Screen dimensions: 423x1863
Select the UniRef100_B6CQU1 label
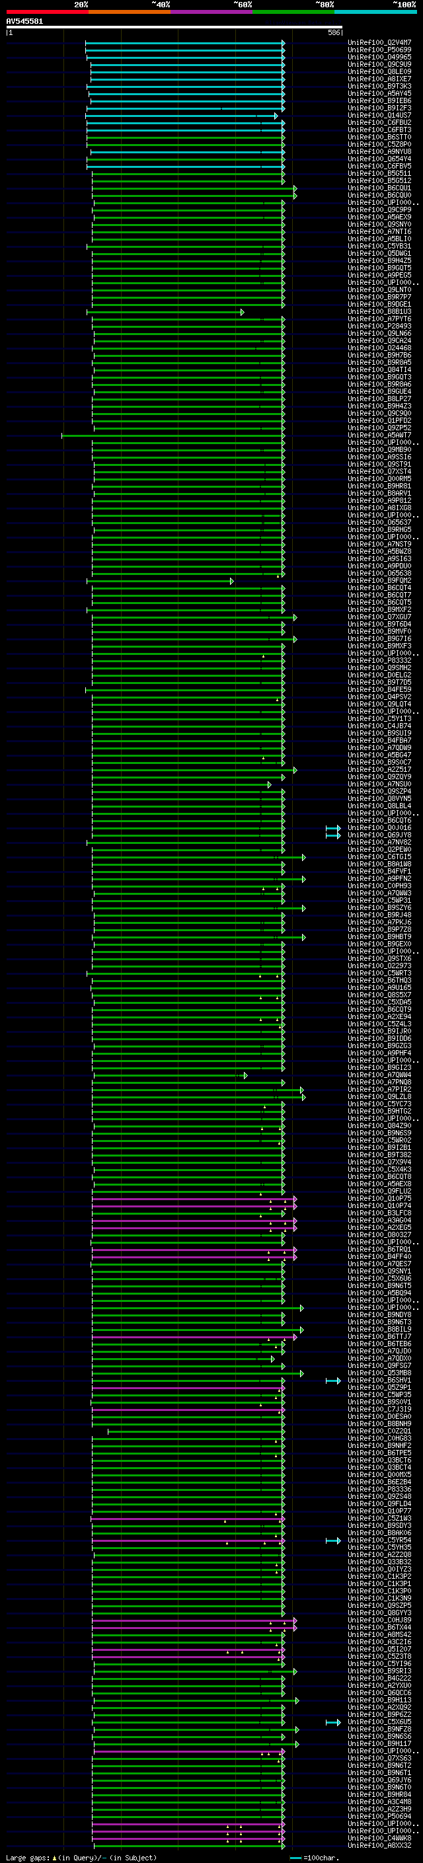coord(379,188)
